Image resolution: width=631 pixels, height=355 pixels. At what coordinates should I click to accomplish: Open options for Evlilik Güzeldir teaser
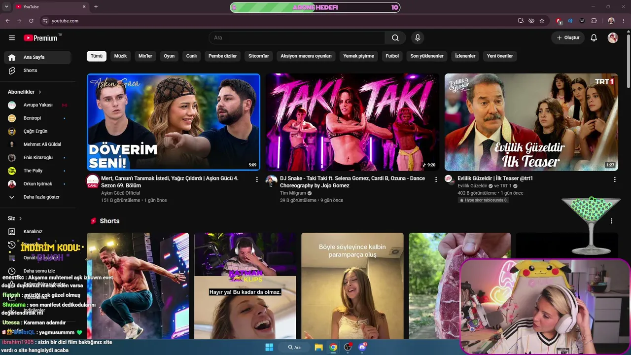[x=615, y=179]
